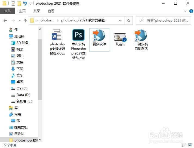Select 新加卷 (E:) drive
The image size is (194, 148).
click(x=22, y=101)
